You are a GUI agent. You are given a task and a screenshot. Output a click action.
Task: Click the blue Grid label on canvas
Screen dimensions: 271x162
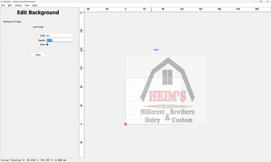tap(156, 50)
